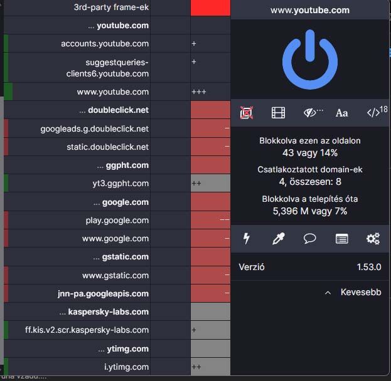Screen dimensions: 391x381
Task: Open the logger list icon
Action: coord(341,239)
